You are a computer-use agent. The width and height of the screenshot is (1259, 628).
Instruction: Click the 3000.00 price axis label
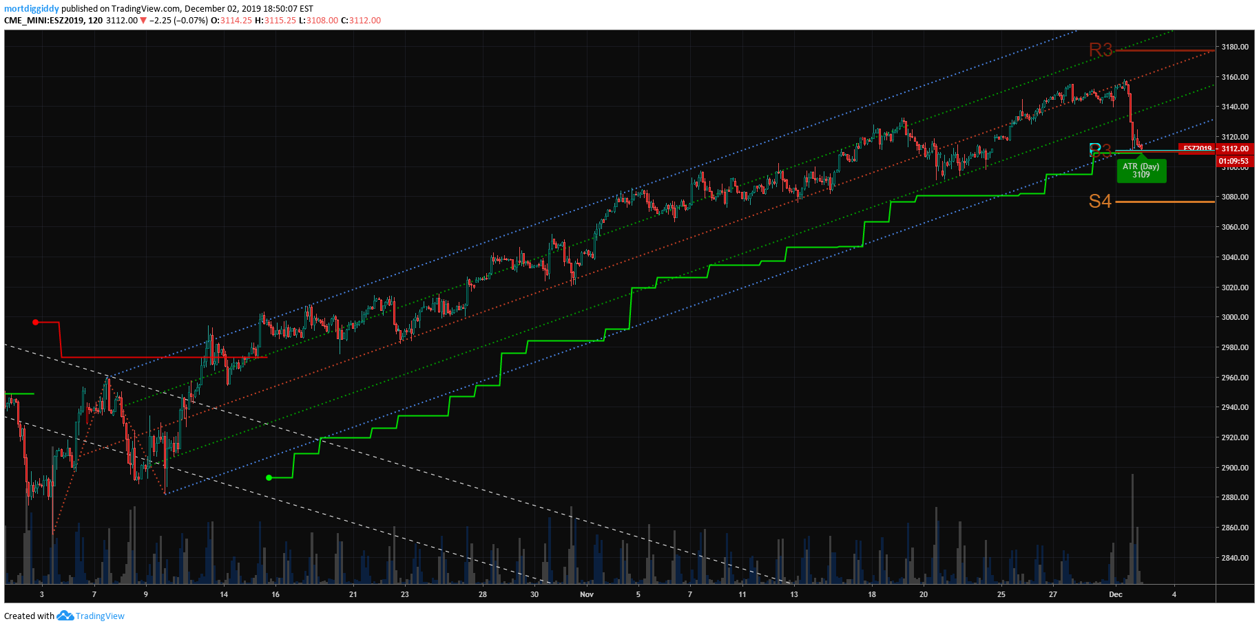point(1235,317)
